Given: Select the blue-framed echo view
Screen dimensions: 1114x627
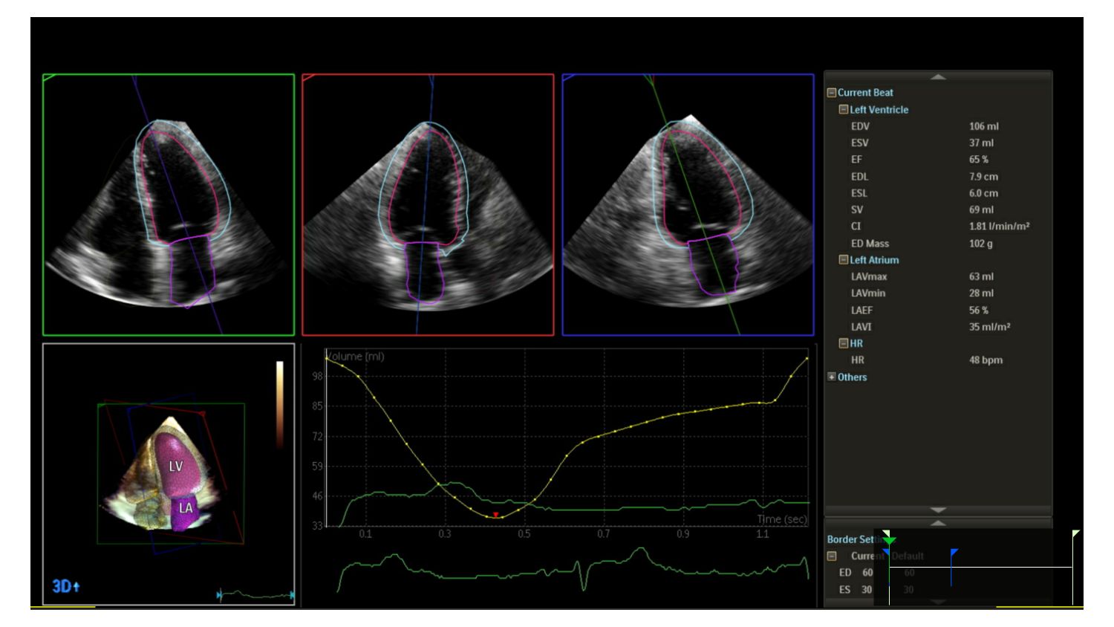Looking at the screenshot, I should [688, 205].
